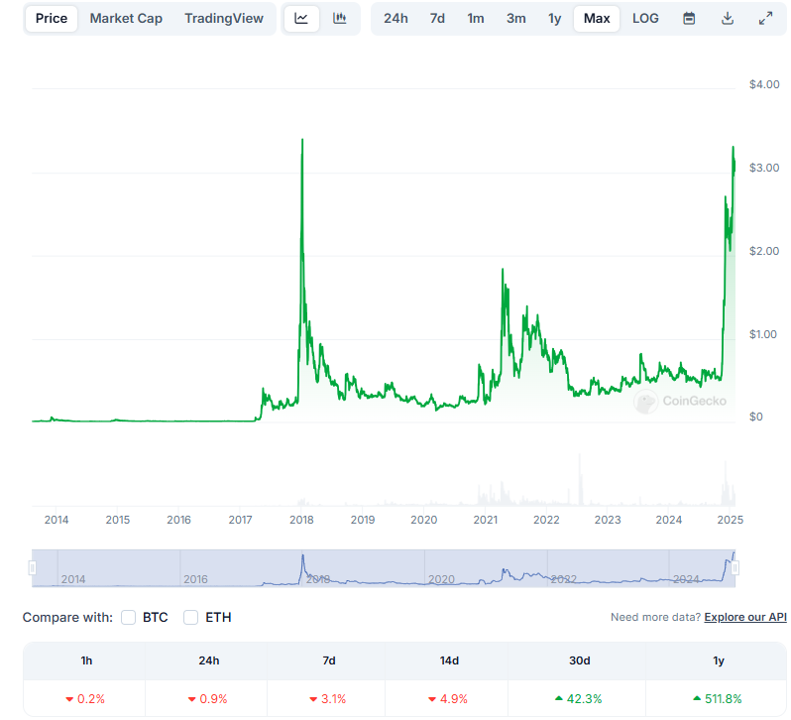The image size is (791, 720).
Task: Select the 1y time range
Action: [554, 19]
